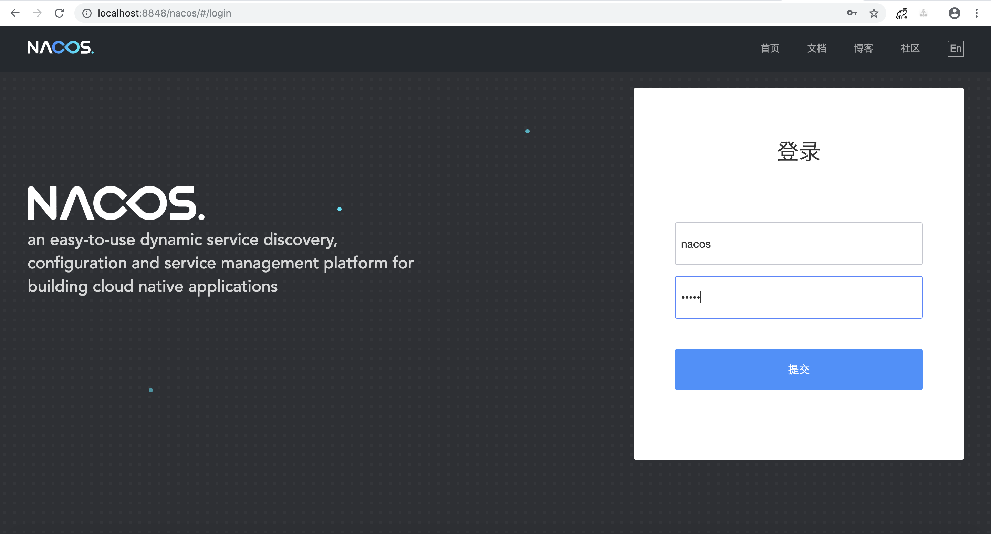Open the translate extension icon
Viewport: 991px width, 534px height.
click(x=901, y=13)
